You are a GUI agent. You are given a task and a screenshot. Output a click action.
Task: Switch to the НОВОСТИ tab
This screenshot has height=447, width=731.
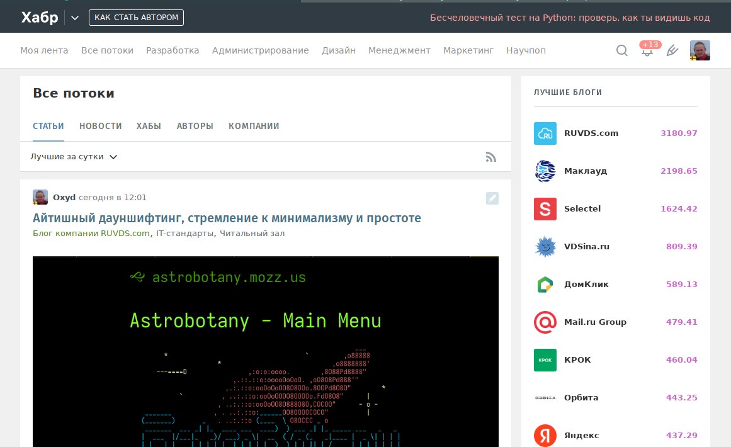pos(101,126)
